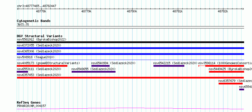The width and height of the screenshot is (252, 112).
Task: Click the 3p21.31 cytogenetic band line
Action: coord(130,27)
